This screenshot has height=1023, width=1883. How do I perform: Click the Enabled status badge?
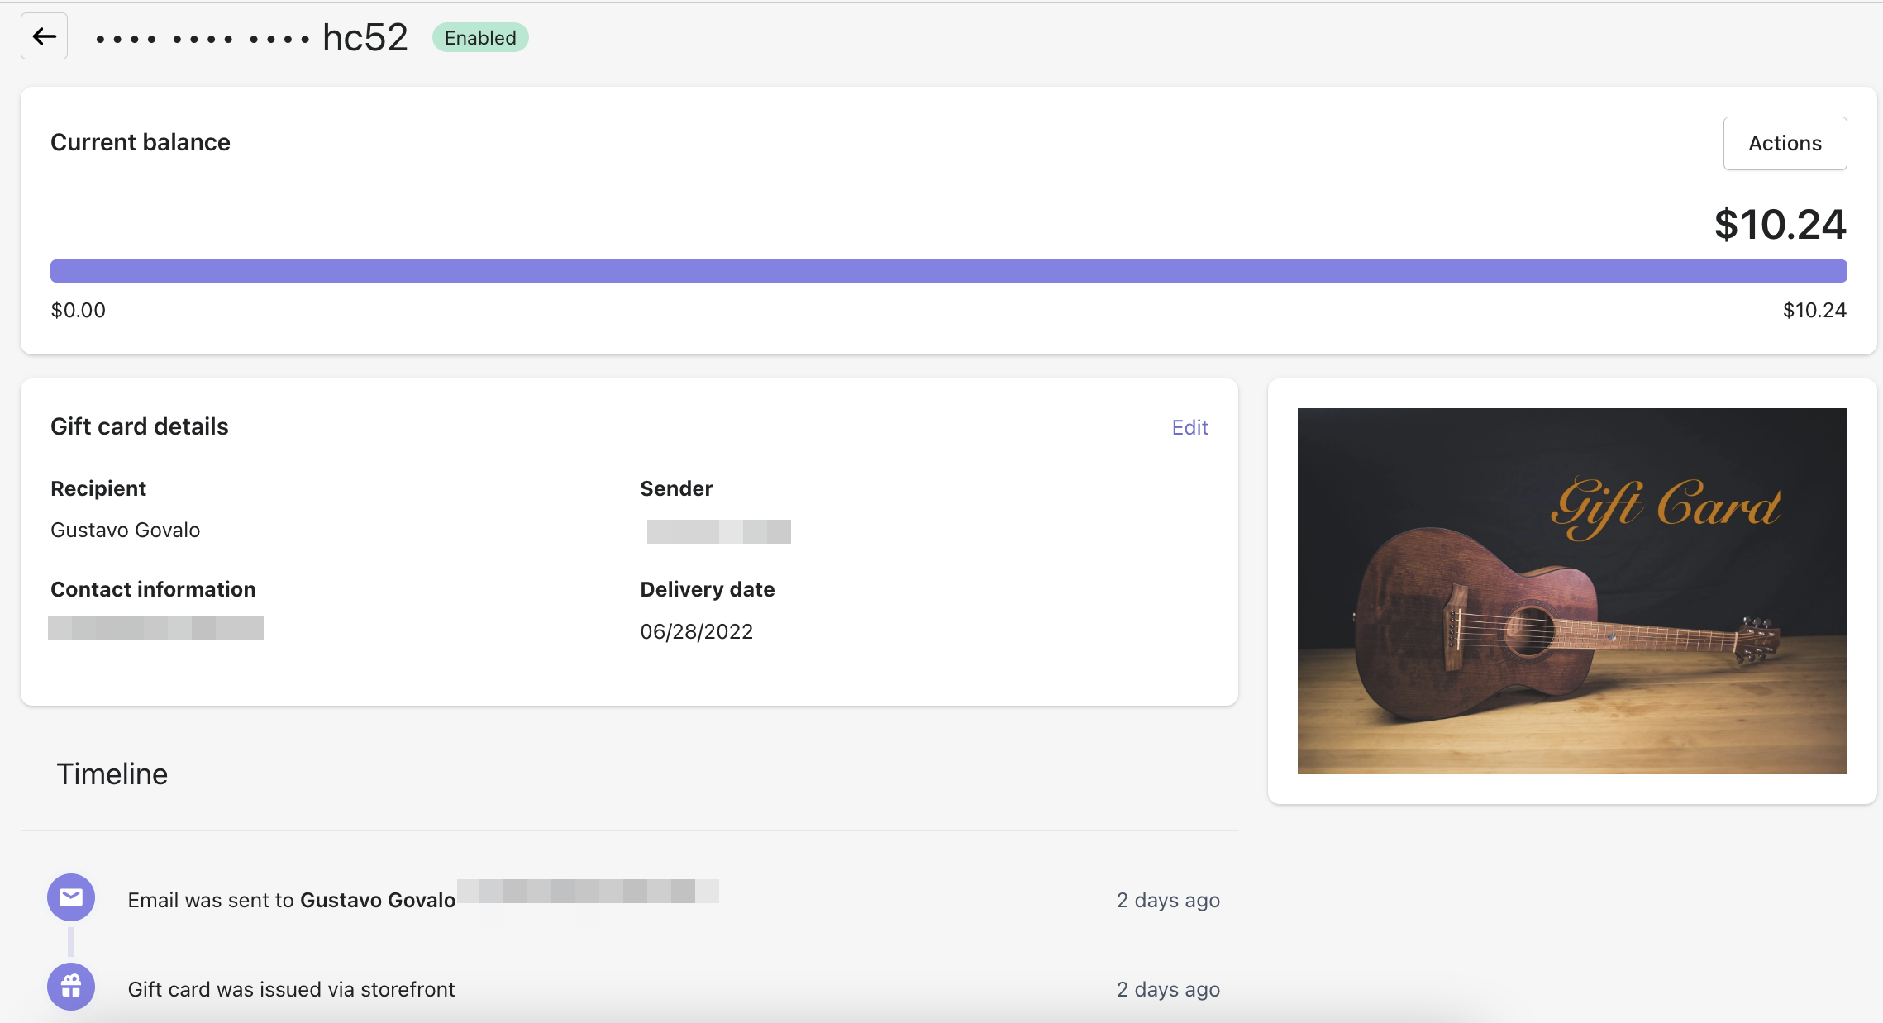(480, 38)
